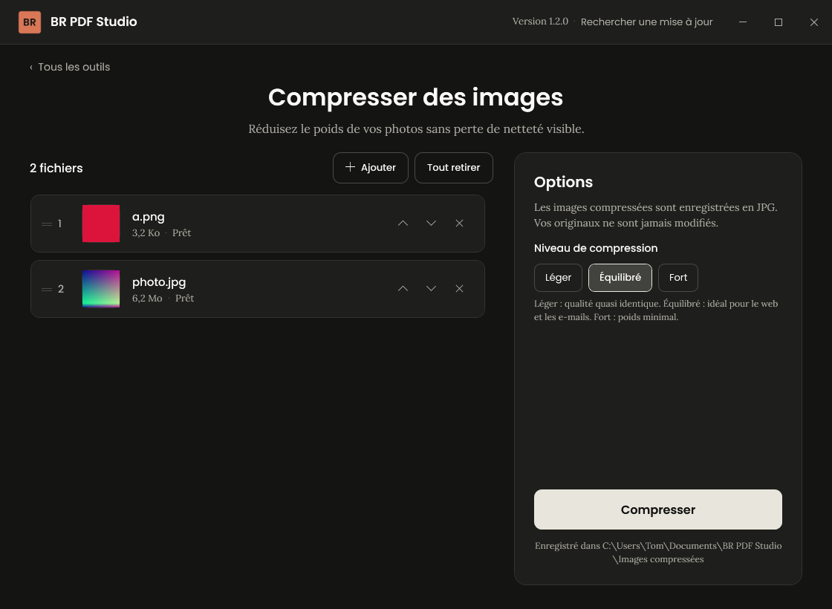
Task: Click the BR PDF Studio title text
Action: click(x=94, y=22)
